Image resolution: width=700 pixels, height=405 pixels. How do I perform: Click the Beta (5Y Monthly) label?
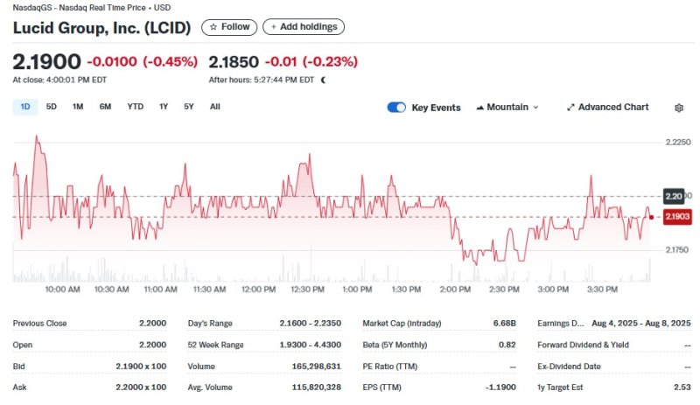point(395,345)
